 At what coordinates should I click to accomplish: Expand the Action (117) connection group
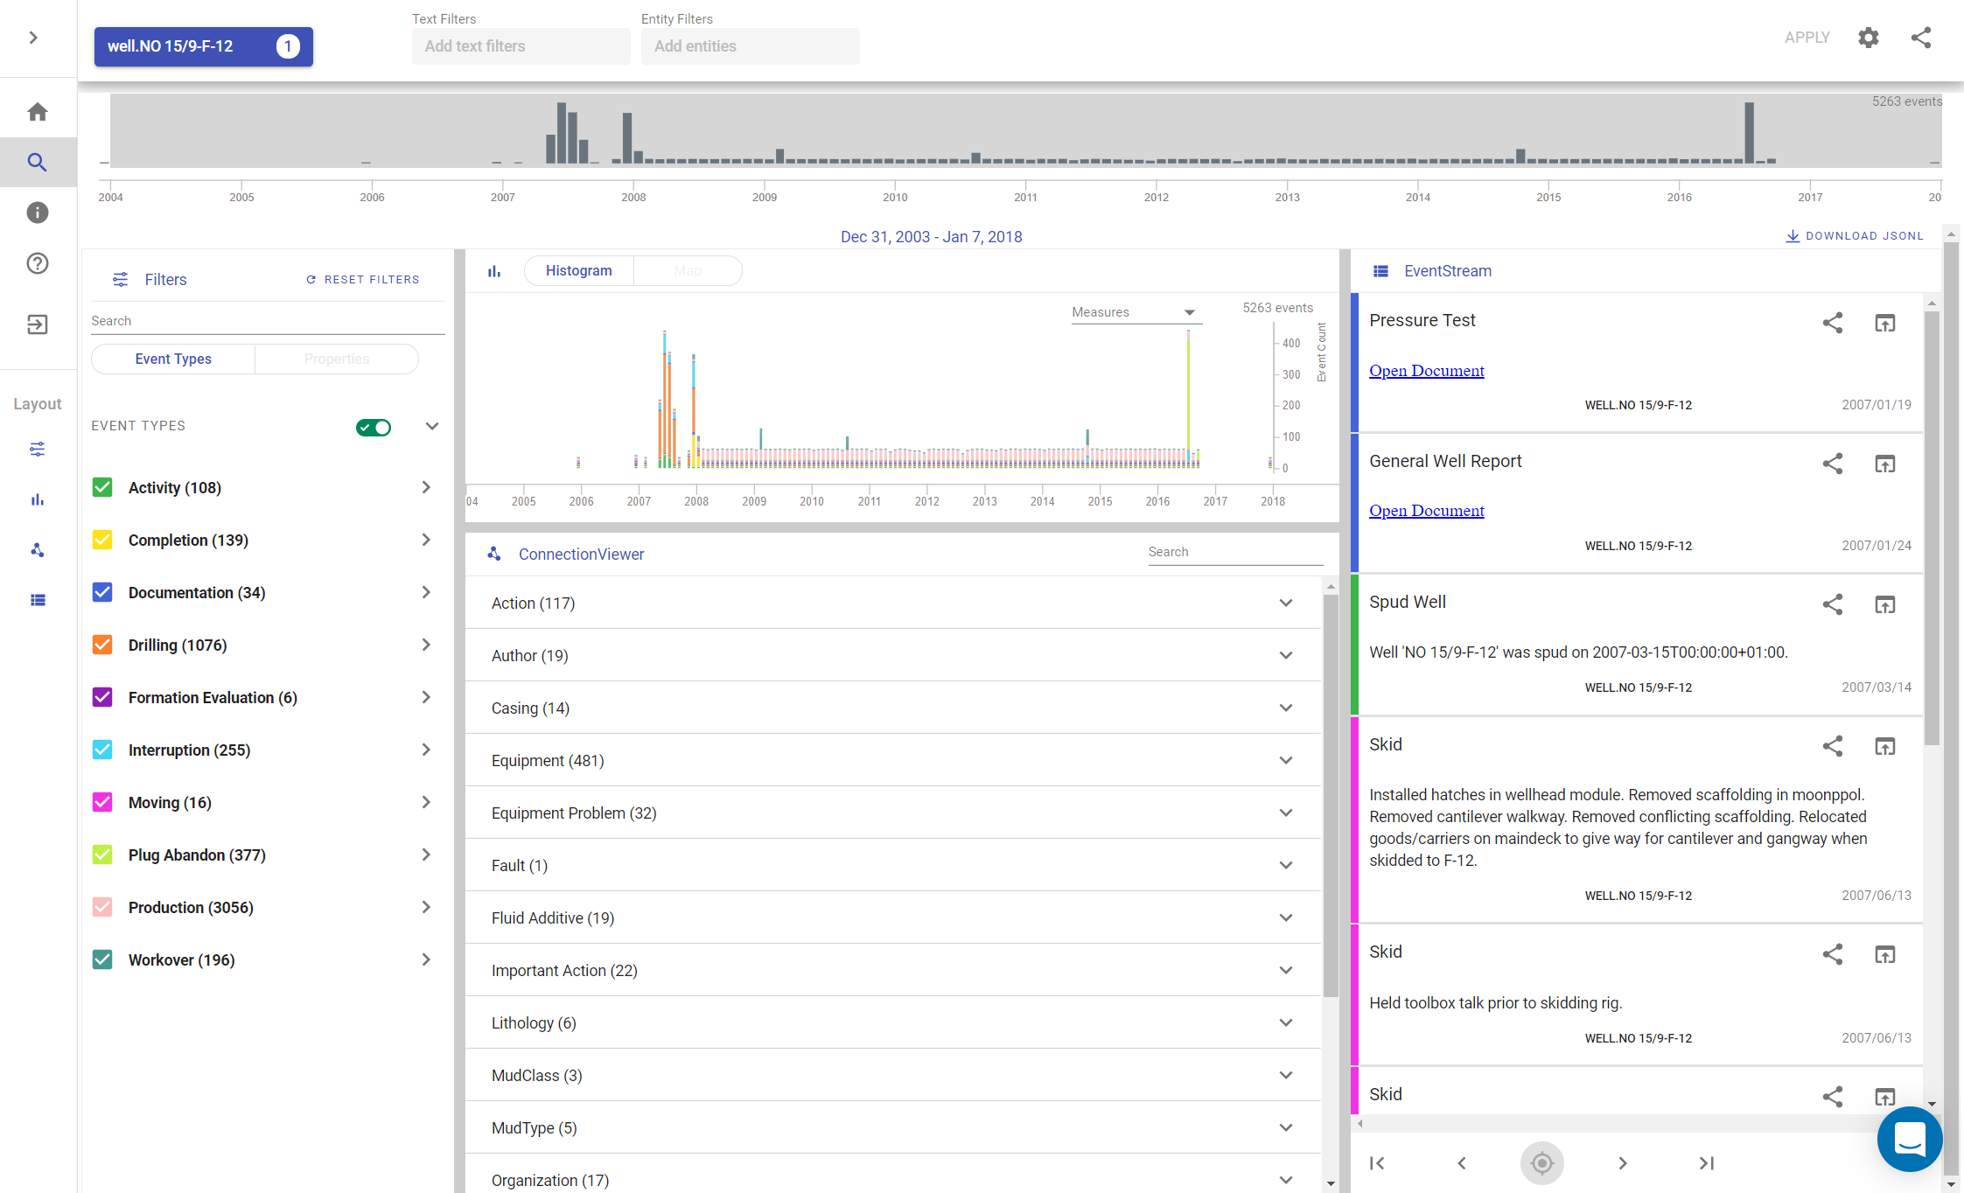coord(892,603)
